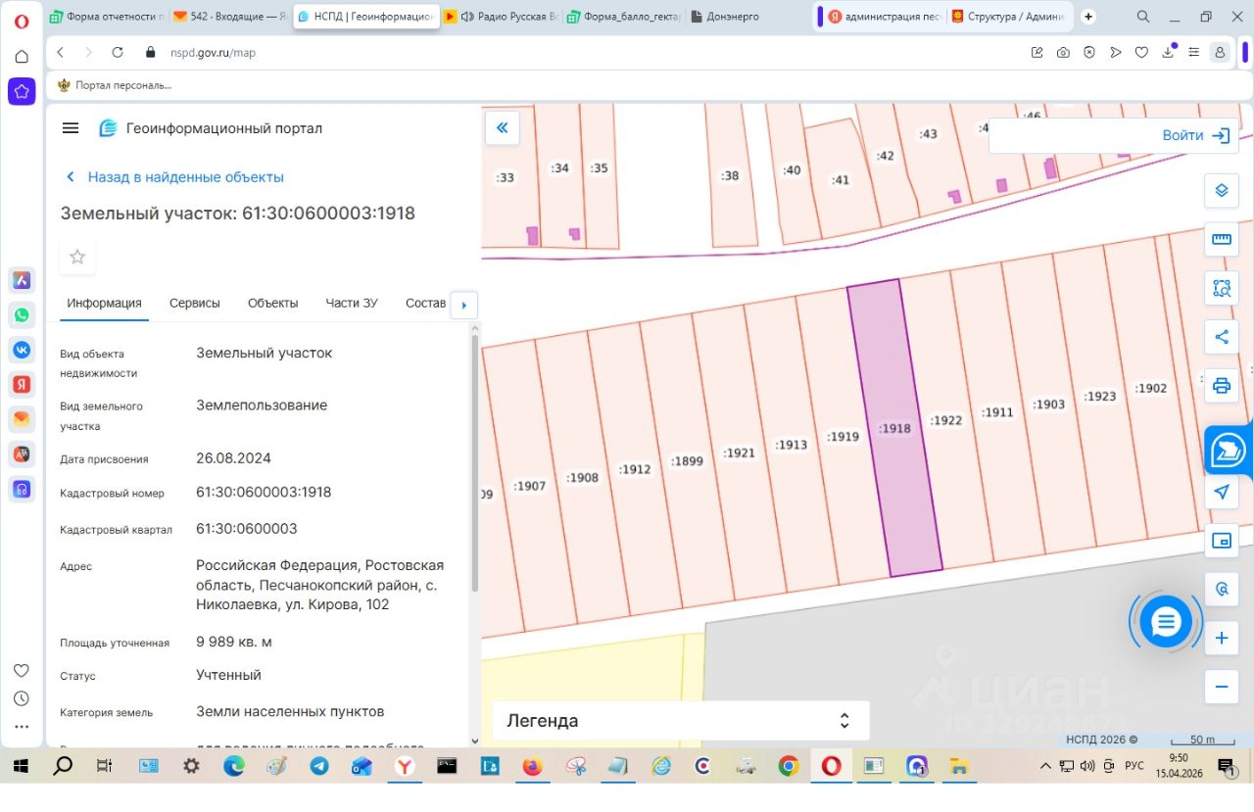Open the sidebar three-dots more menu

(x=22, y=727)
